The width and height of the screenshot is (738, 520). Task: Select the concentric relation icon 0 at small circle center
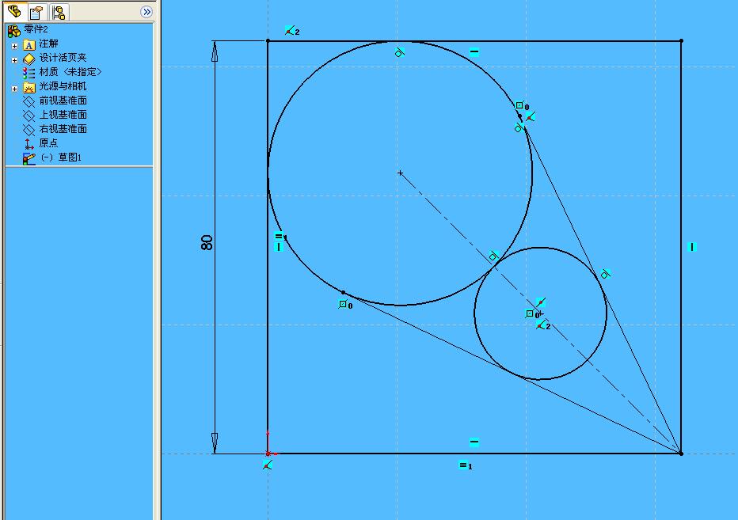pos(532,314)
